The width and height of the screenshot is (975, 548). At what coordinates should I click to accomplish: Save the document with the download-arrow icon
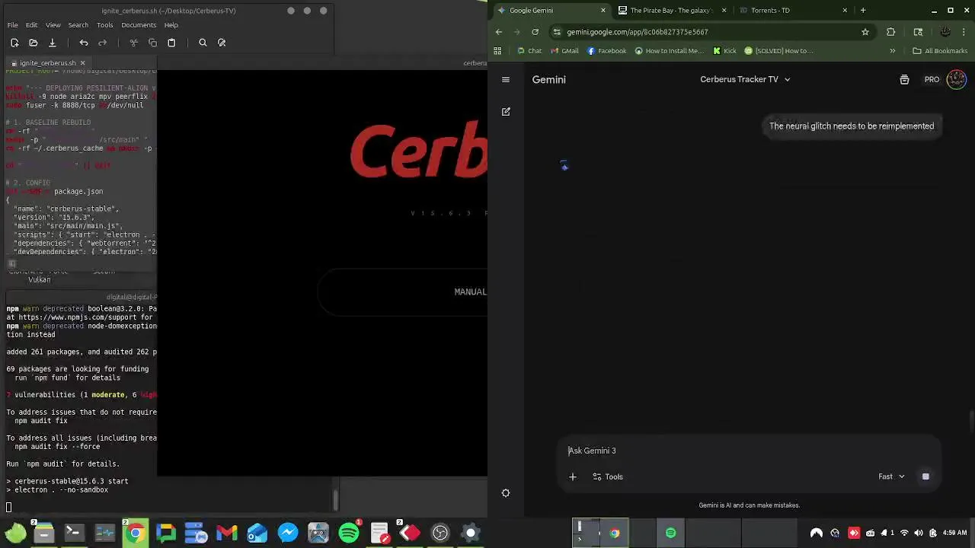[x=52, y=43]
